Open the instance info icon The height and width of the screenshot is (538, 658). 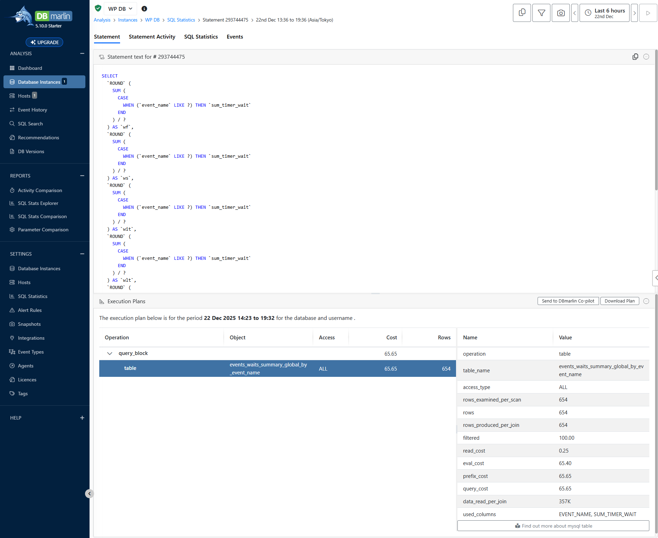tap(144, 9)
